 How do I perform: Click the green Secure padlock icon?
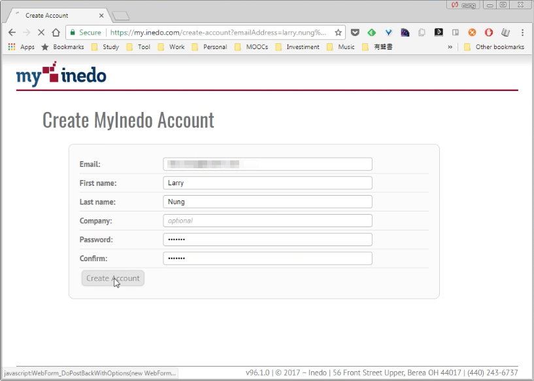73,32
